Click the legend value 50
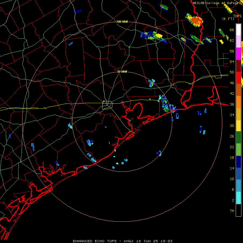The image size is (243, 243). 232,72
